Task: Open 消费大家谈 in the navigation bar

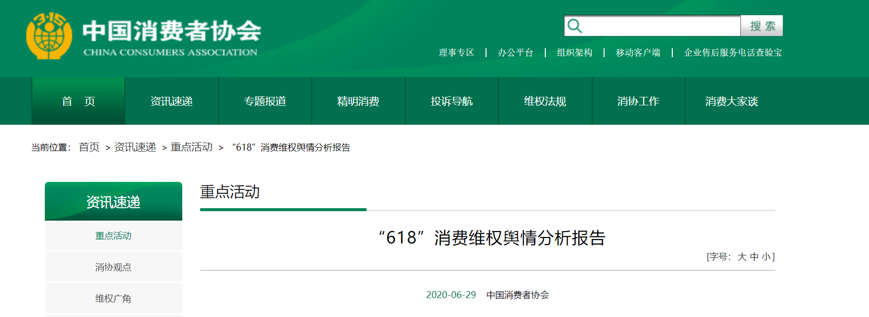Action: click(731, 101)
